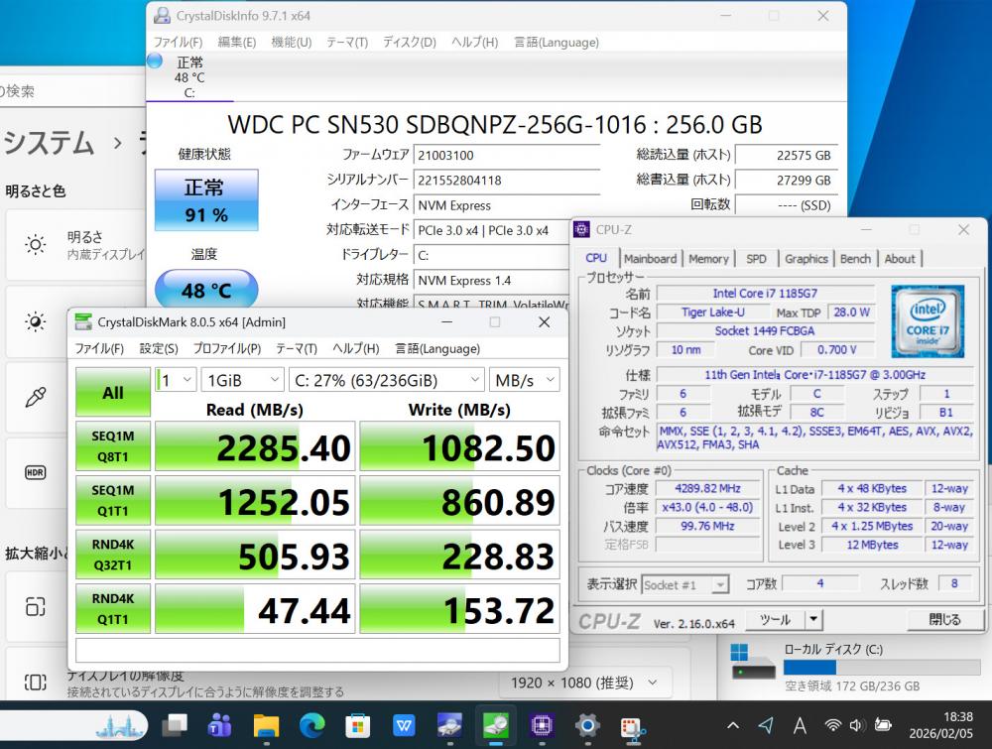Click the CrystalDiskInfo title bar app icon
Screen dimensions: 992x749
(x=162, y=16)
